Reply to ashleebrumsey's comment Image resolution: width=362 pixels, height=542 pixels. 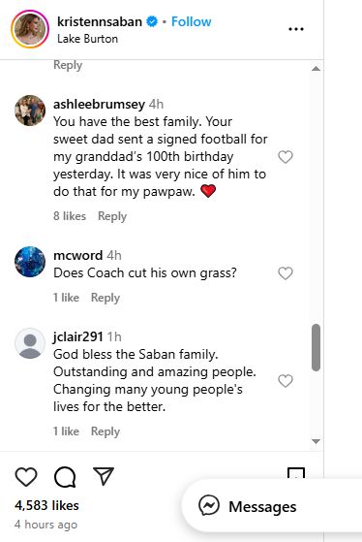click(112, 216)
